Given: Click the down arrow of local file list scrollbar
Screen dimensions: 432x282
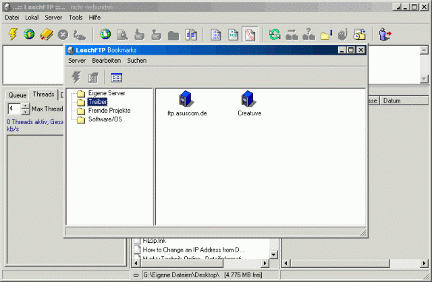Looking at the screenshot, I should coord(273,255).
